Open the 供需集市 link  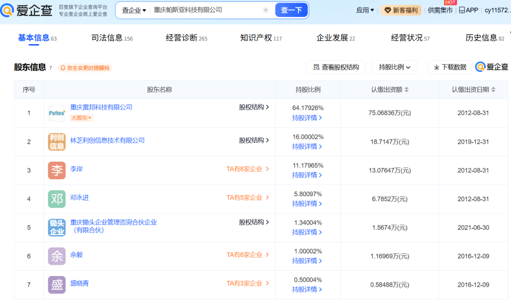[440, 11]
